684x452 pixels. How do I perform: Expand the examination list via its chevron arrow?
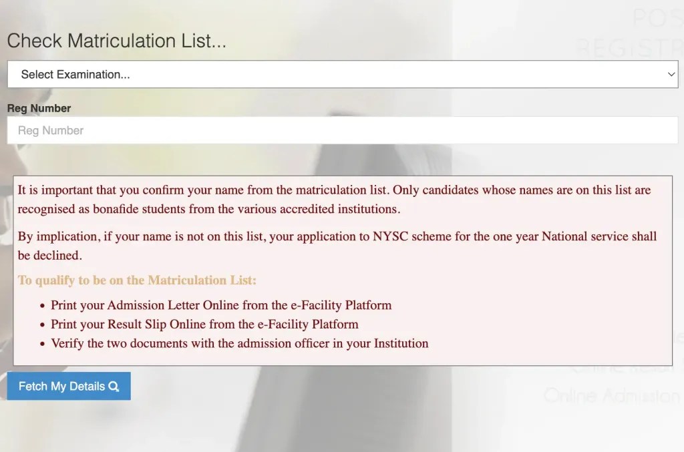click(671, 74)
